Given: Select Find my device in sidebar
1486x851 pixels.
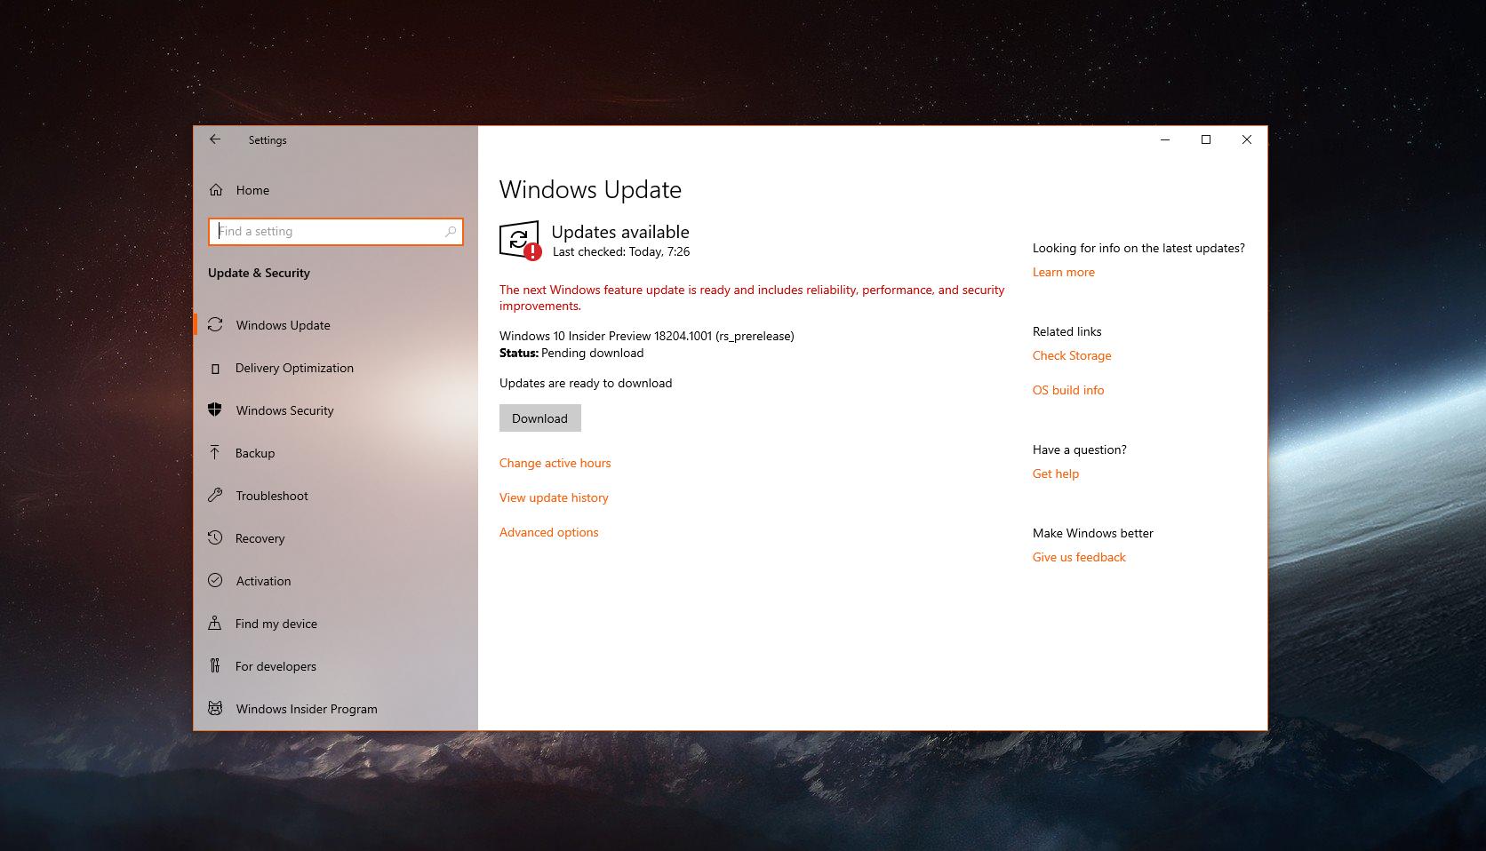Looking at the screenshot, I should [x=276, y=624].
